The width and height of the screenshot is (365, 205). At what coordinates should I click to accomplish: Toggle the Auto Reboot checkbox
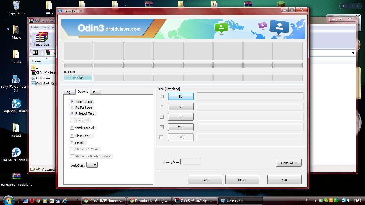pyautogui.click(x=72, y=101)
